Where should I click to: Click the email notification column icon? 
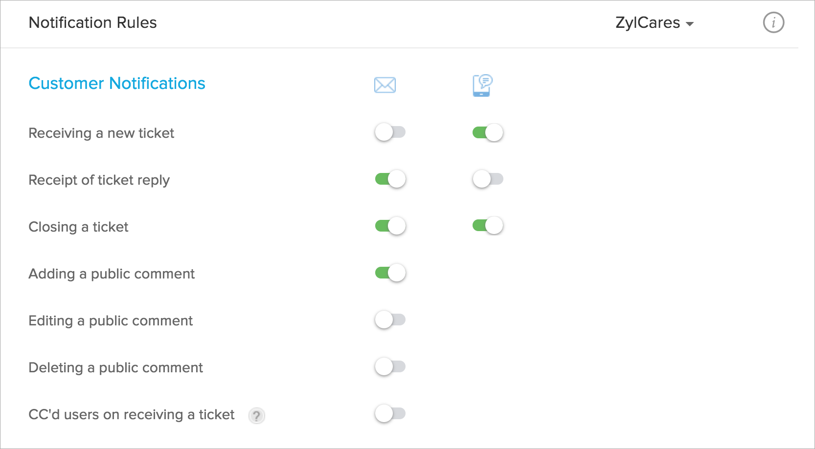(x=385, y=85)
